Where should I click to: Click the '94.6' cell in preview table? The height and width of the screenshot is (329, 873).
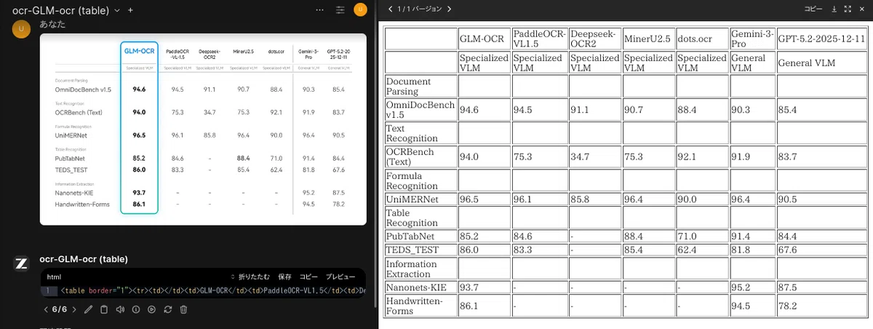pos(484,110)
